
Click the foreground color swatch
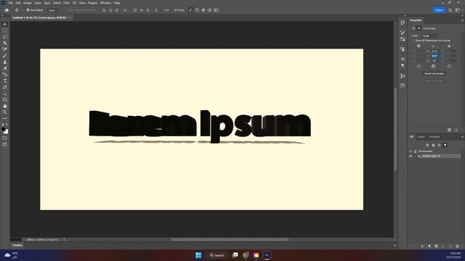point(3,129)
